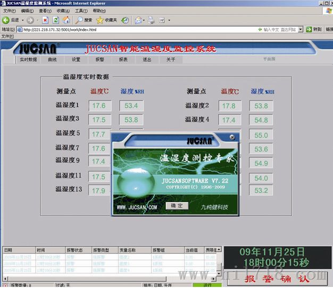Click WWW.JUCSAN.COM text in dialog
Viewport: 333px width, 288px height.
137,207
